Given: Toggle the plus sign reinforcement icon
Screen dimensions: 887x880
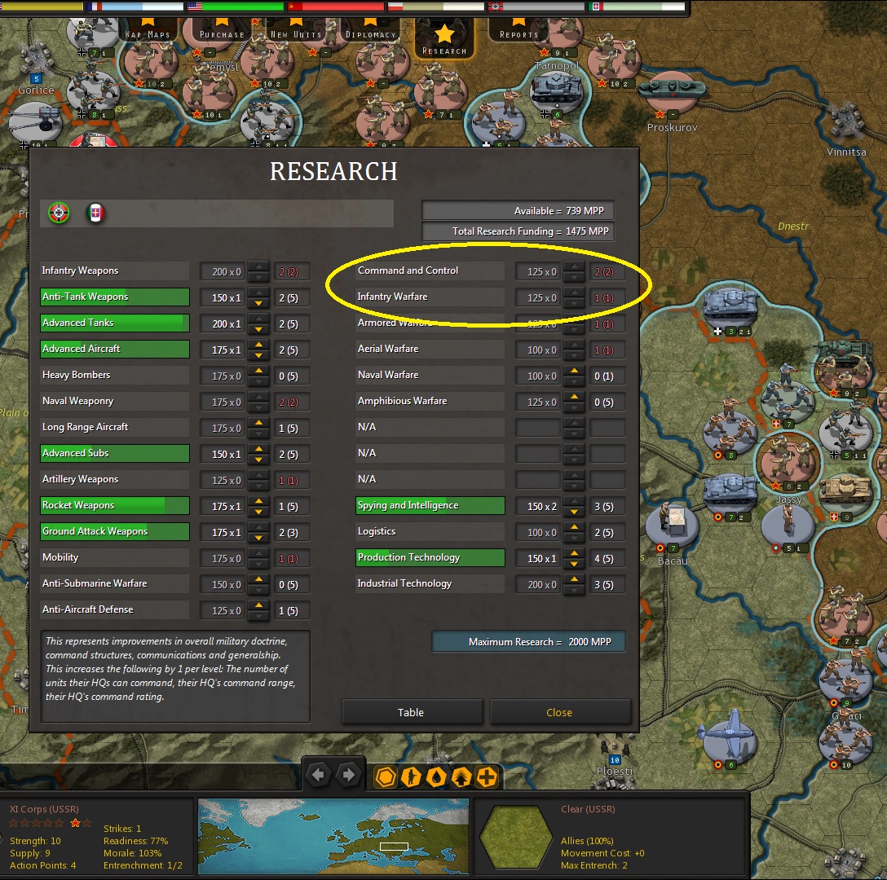Looking at the screenshot, I should point(487,777).
